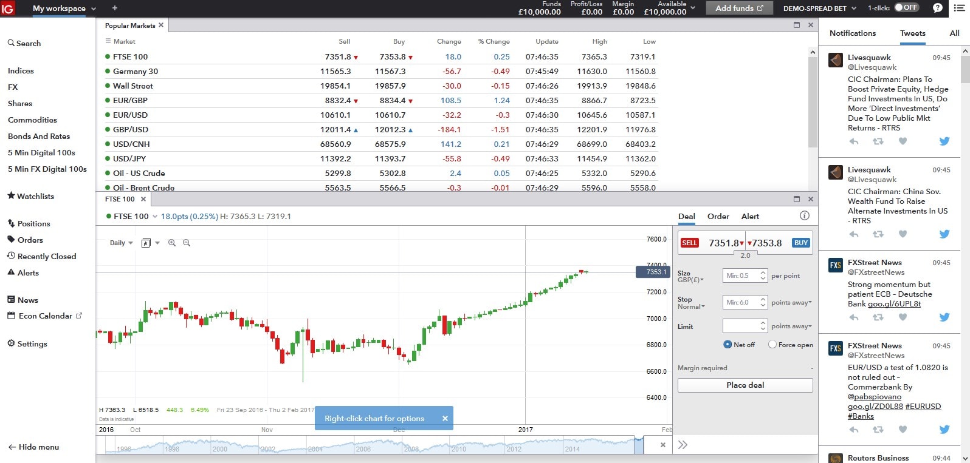Click the Stop distance input field
The height and width of the screenshot is (463, 970).
(x=745, y=302)
